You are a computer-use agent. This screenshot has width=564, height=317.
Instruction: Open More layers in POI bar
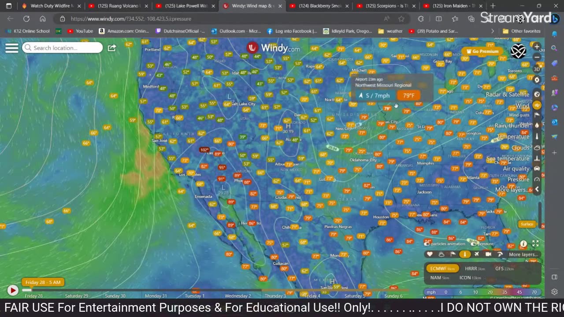pos(523,254)
